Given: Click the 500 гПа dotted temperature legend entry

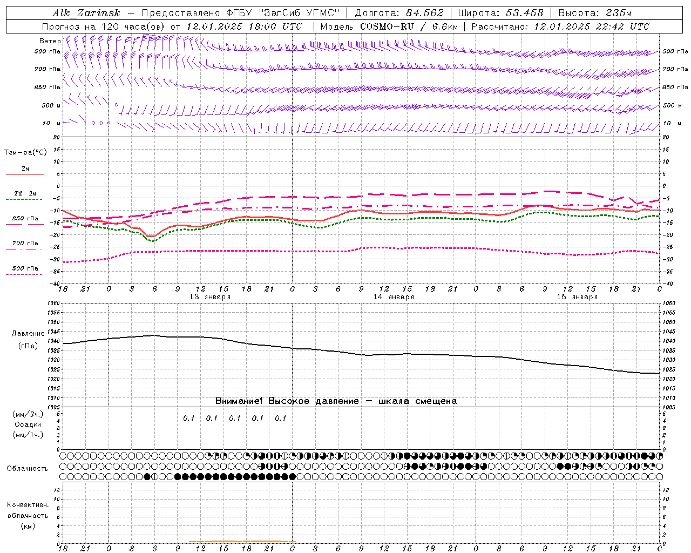Looking at the screenshot, I should pos(25,270).
